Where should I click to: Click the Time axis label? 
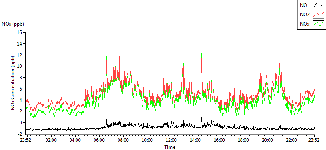170,147
